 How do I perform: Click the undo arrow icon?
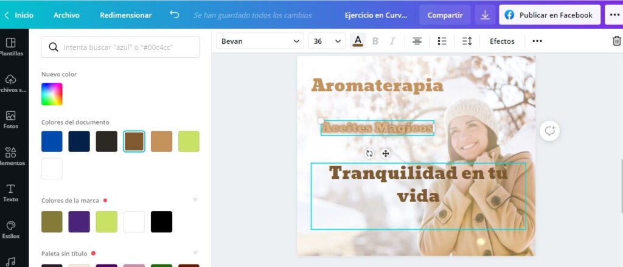click(175, 15)
